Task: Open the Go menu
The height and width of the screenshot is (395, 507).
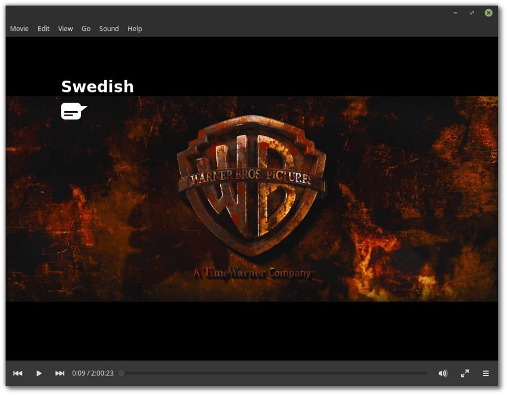Action: click(86, 28)
